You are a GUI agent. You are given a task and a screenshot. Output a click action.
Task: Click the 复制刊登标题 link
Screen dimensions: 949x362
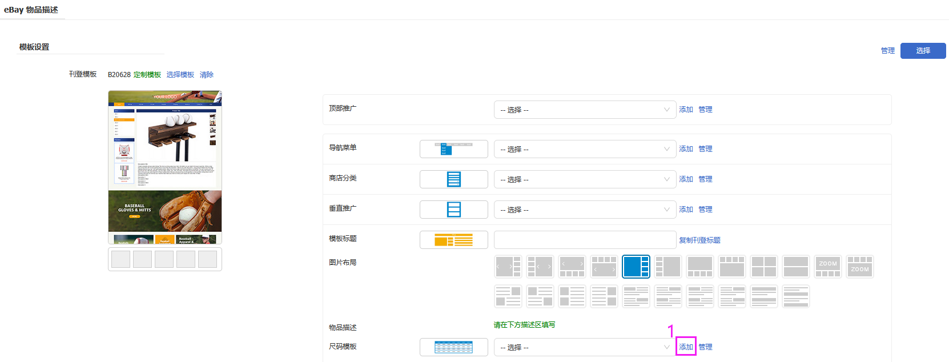pyautogui.click(x=699, y=240)
